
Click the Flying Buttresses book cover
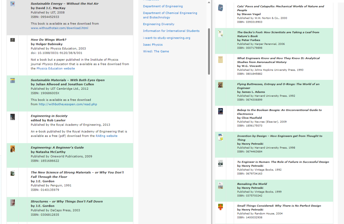coord(220,85)
